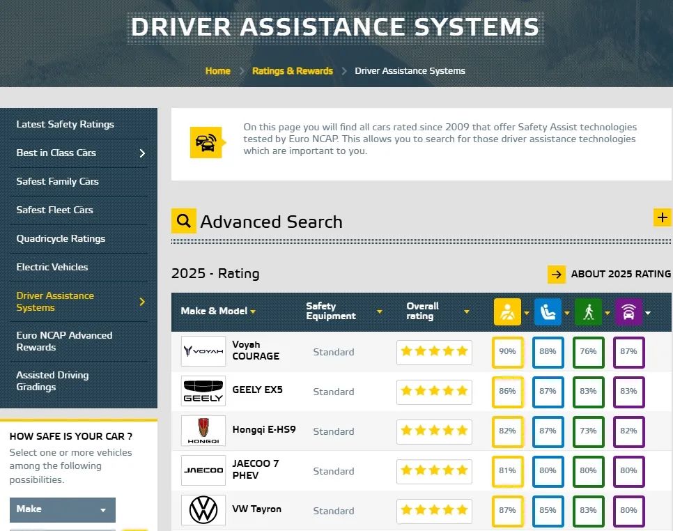Image resolution: width=673 pixels, height=531 pixels.
Task: Open Safest Family Cars menu item
Action: pos(58,182)
